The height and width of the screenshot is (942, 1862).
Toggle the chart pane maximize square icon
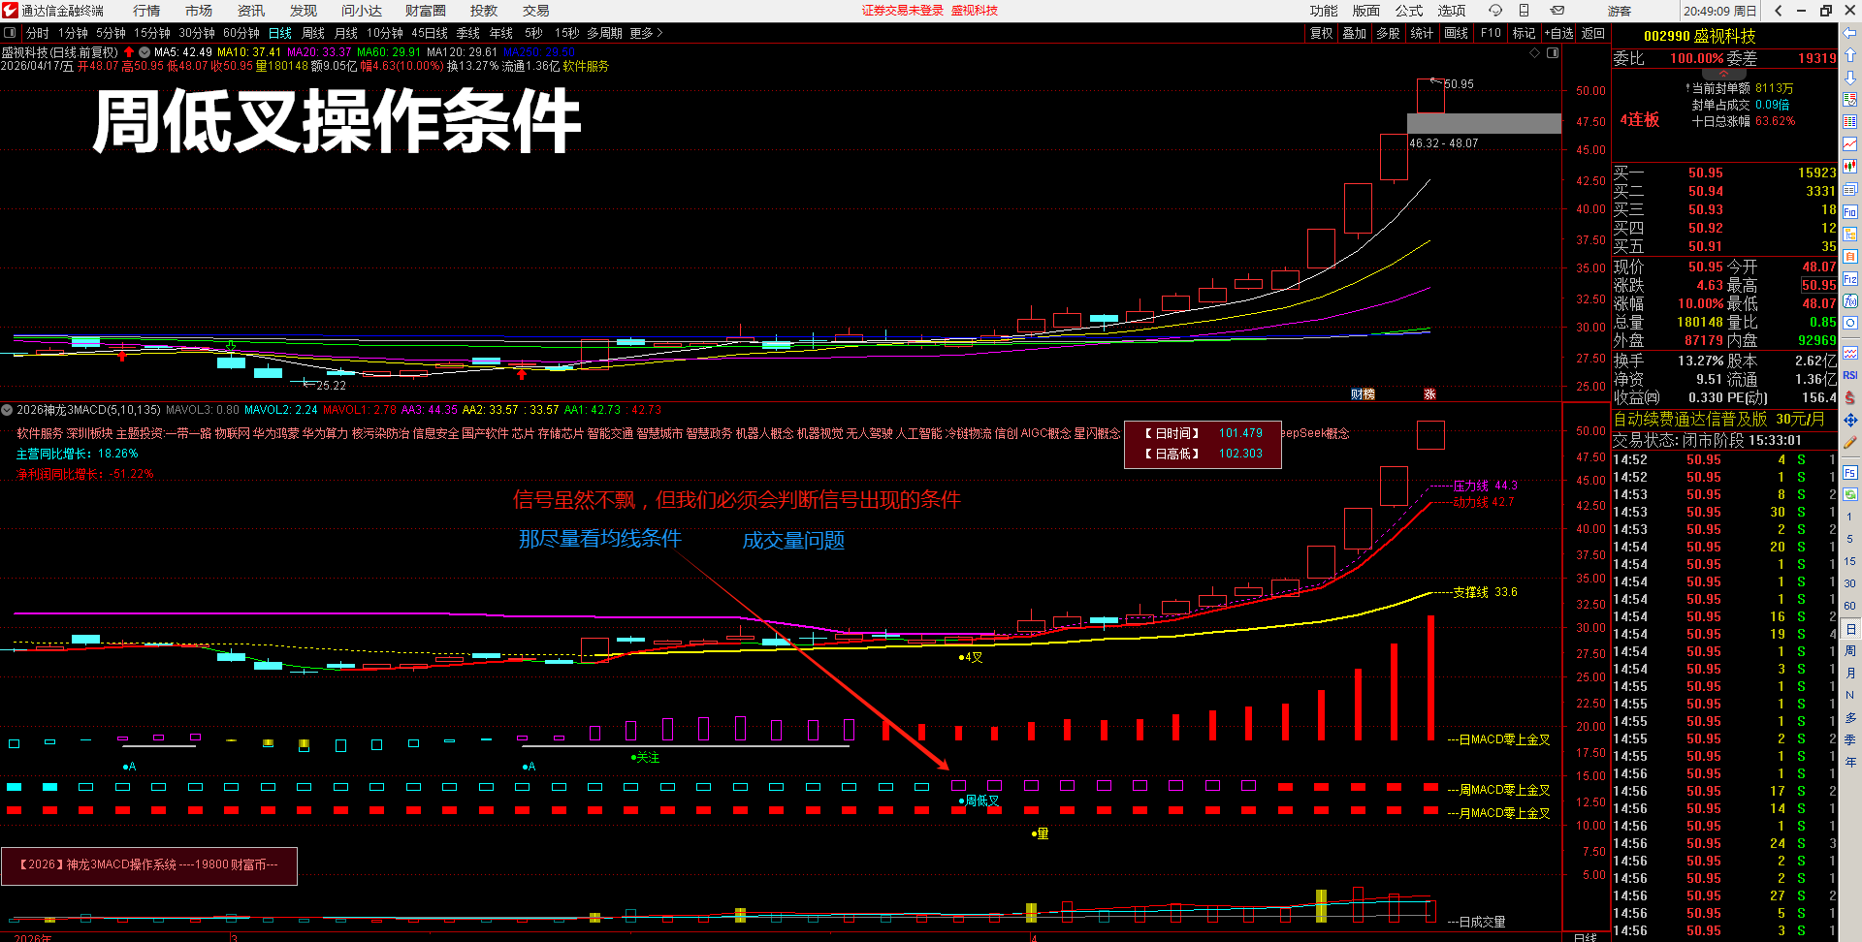(x=1553, y=53)
